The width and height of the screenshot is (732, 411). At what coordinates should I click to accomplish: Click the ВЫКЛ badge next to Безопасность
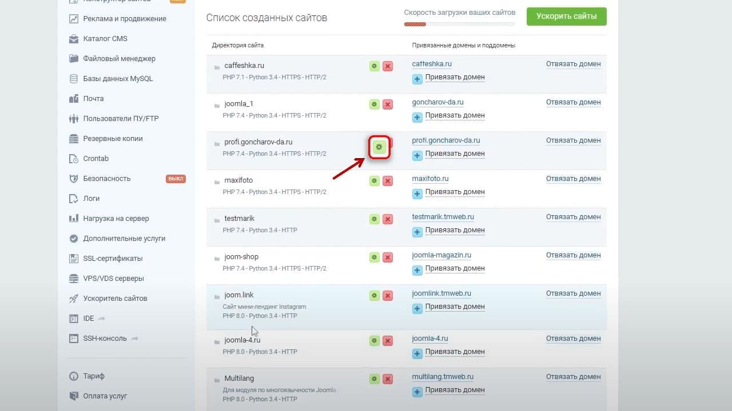[x=176, y=179]
